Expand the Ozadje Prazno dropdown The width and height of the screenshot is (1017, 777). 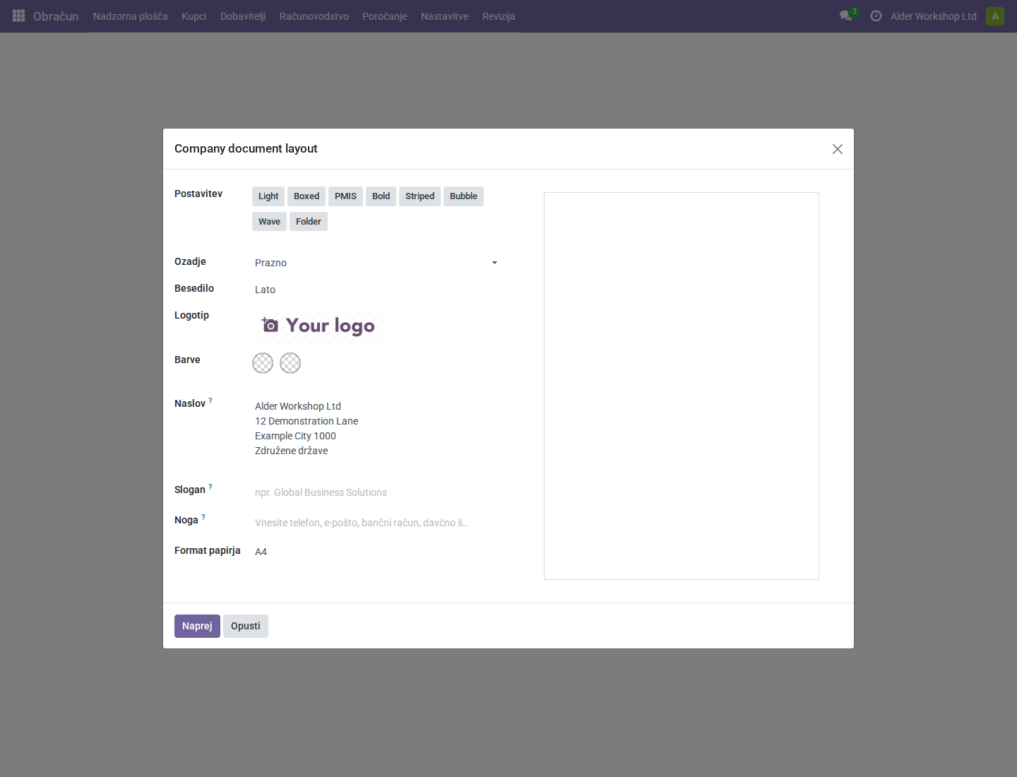point(376,263)
